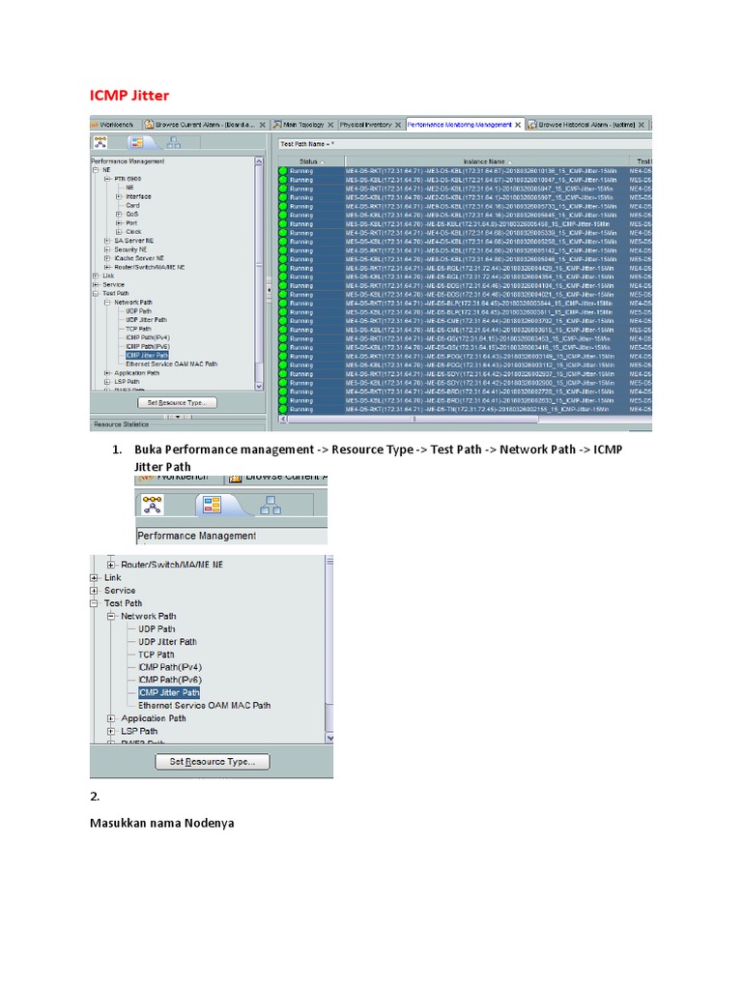Click horizontal scrollbar thumb below the table
742x990 pixels.
[x=413, y=419]
